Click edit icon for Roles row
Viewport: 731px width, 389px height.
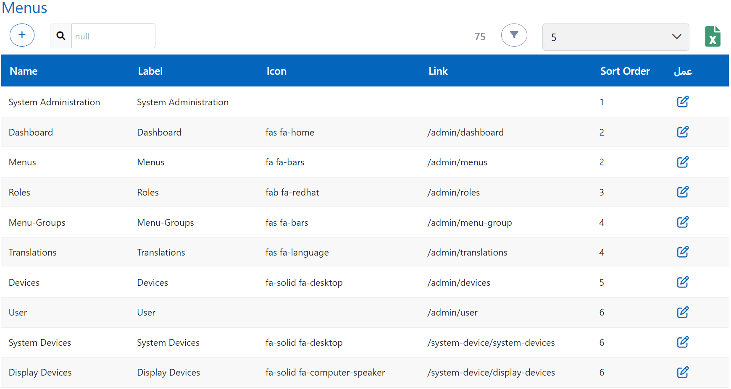(x=682, y=192)
